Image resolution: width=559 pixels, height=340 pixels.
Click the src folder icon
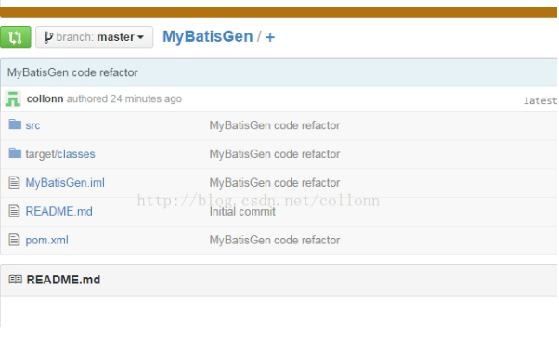pos(15,124)
